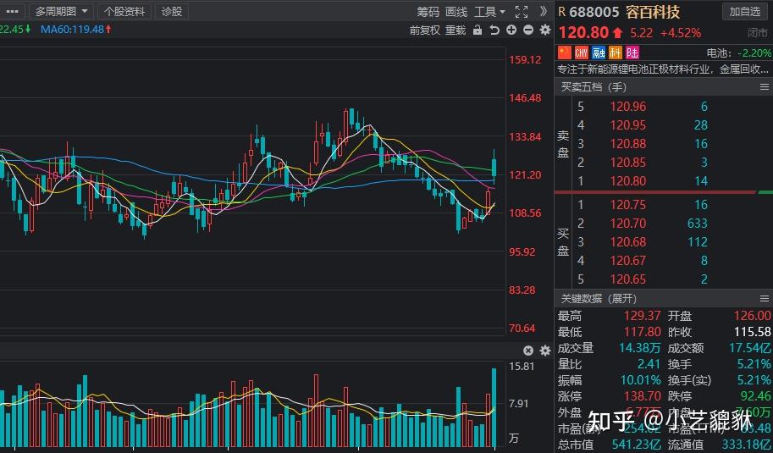This screenshot has height=453, width=773.
Task: Select sell level 1 price 120.80
Action: [627, 181]
